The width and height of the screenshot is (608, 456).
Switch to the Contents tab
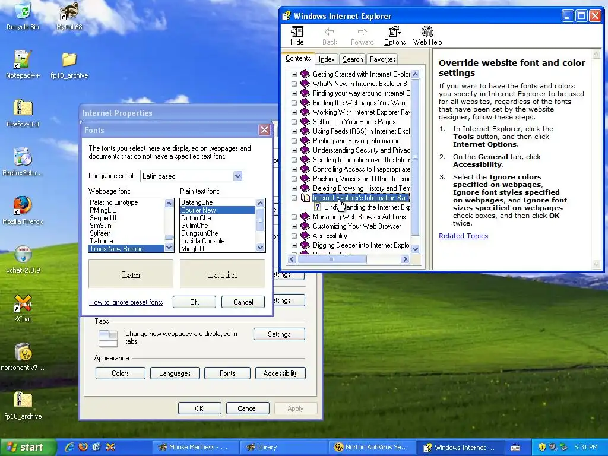[298, 58]
